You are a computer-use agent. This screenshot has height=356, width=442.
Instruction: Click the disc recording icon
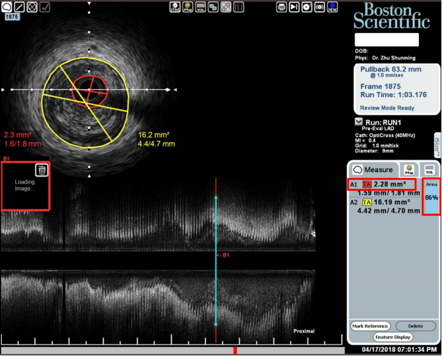[307, 7]
